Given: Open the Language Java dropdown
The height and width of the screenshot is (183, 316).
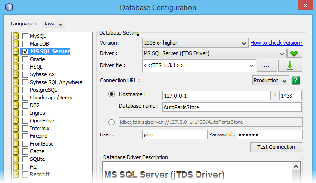Looking at the screenshot, I should [x=53, y=24].
